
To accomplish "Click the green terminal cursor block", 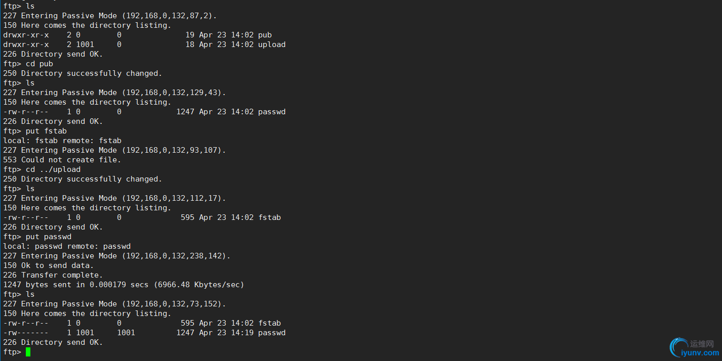I will click(28, 352).
